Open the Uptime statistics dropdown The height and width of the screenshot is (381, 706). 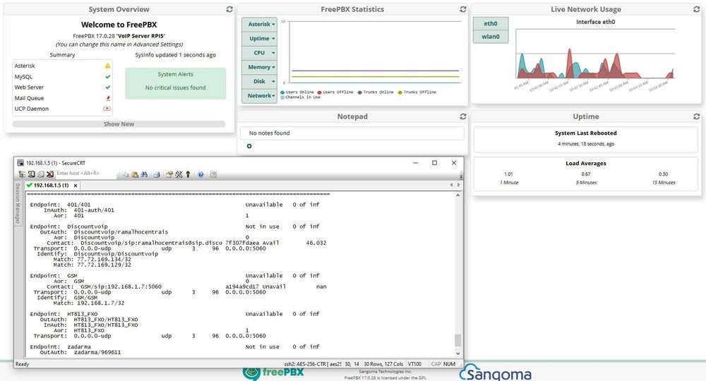click(259, 39)
